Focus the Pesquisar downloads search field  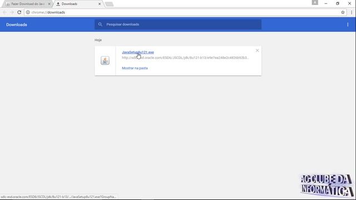coord(178,24)
